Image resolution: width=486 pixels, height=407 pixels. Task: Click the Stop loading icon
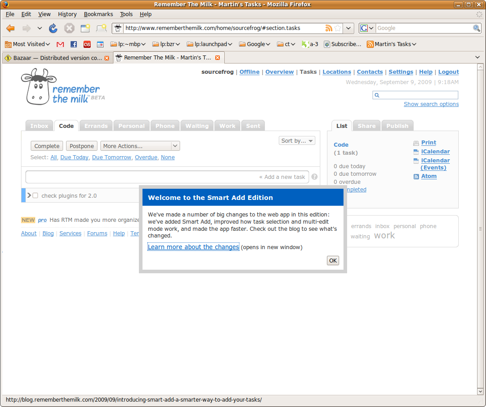coord(69,28)
